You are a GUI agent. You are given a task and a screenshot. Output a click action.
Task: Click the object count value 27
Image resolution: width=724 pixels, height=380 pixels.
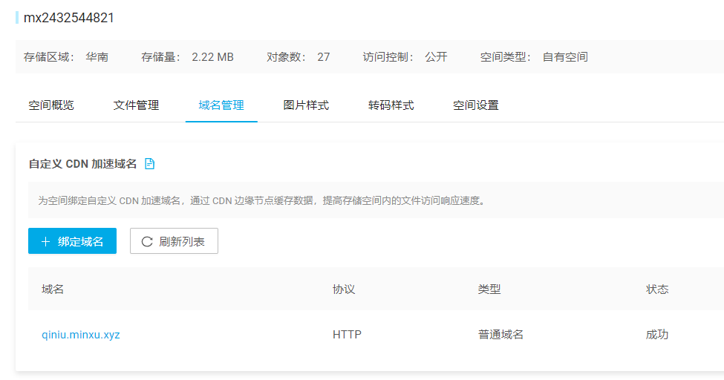click(324, 57)
